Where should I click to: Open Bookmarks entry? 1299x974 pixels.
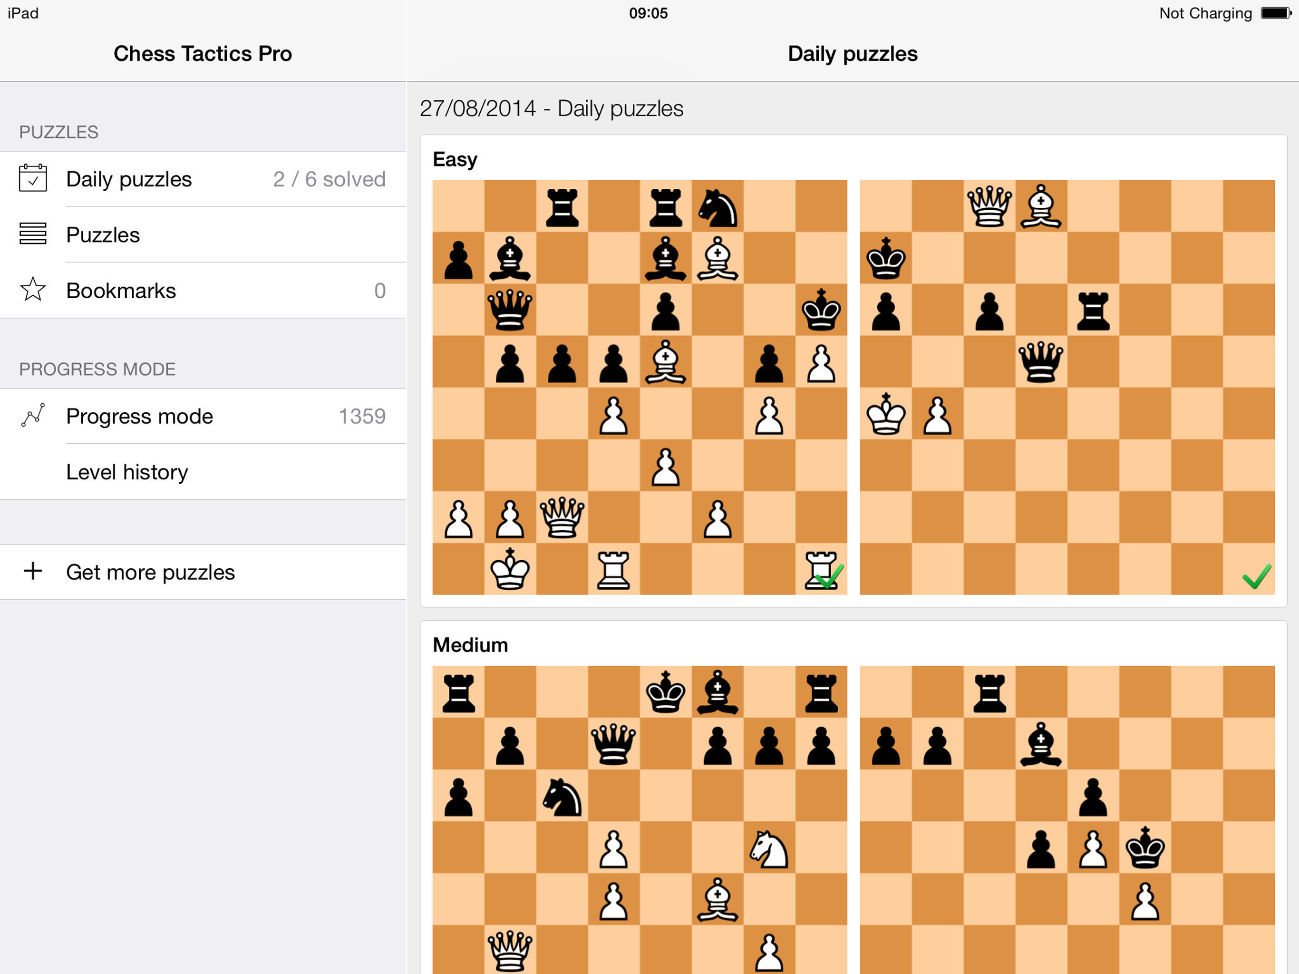pyautogui.click(x=203, y=290)
